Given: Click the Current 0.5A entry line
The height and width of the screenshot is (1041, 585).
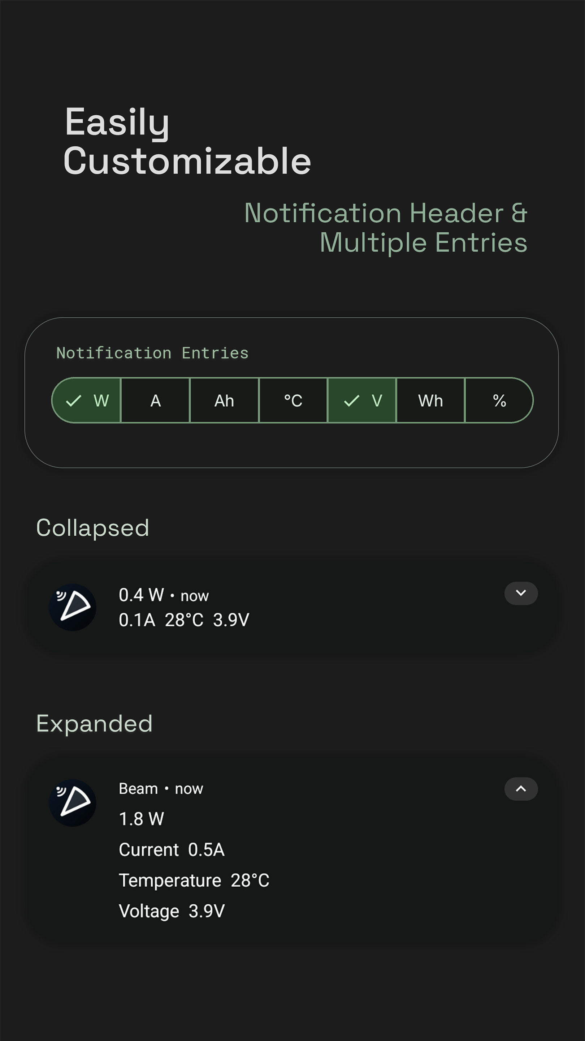Looking at the screenshot, I should click(172, 850).
